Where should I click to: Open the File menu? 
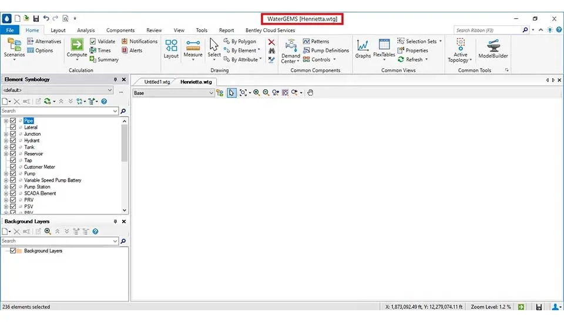point(10,30)
